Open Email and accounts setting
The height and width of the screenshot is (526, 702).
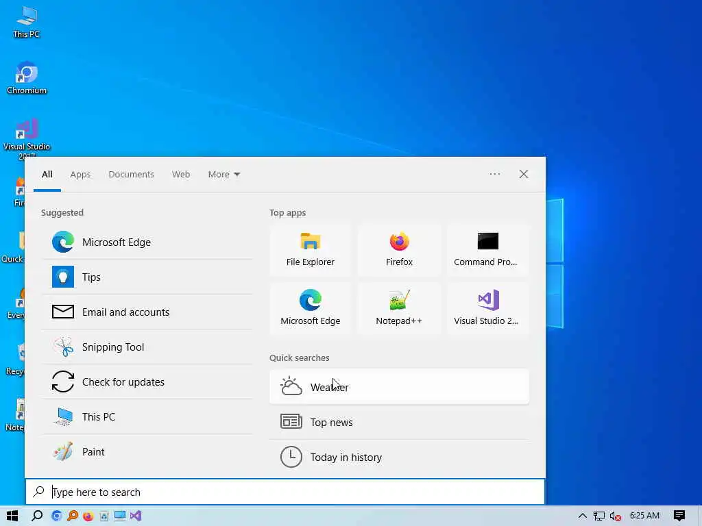coord(147,312)
